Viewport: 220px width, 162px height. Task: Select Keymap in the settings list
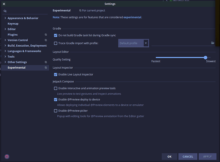[x=13, y=24]
